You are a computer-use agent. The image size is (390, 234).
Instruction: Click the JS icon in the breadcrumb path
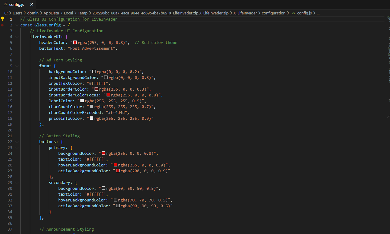pos(293,13)
